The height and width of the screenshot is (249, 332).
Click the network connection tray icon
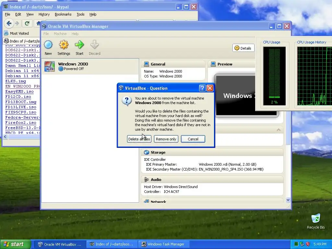(x=302, y=244)
